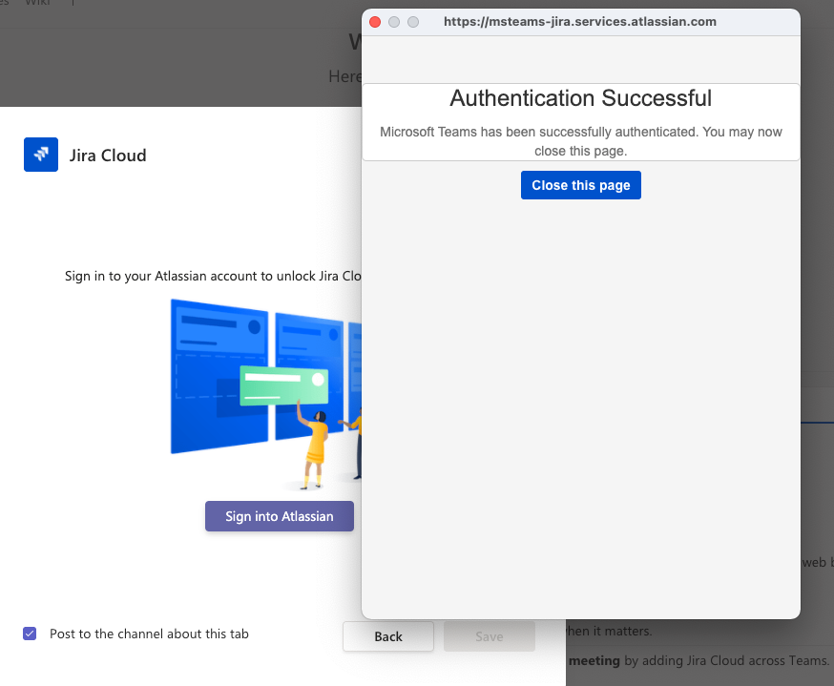This screenshot has width=834, height=686.
Task: Click the Back button in Jira Cloud dialog
Action: tap(388, 636)
